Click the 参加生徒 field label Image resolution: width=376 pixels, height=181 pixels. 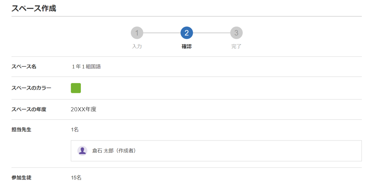(21, 178)
